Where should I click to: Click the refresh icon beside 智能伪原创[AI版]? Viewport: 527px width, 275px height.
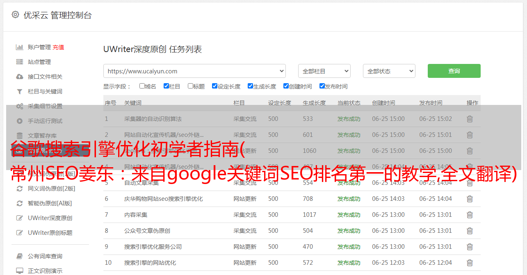pyautogui.click(x=19, y=203)
